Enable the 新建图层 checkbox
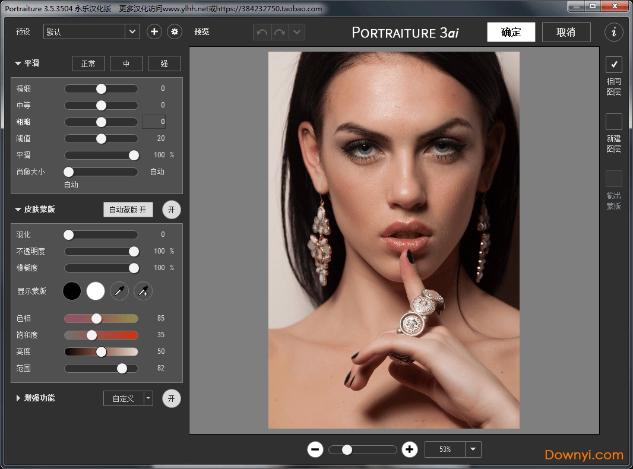The image size is (633, 469). pos(613,122)
